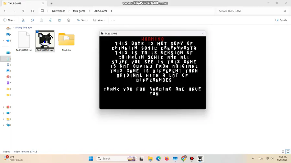Viewport: 291px width, 163px height.
Task: Click Home icon in navigation pane
Action: coord(8,28)
